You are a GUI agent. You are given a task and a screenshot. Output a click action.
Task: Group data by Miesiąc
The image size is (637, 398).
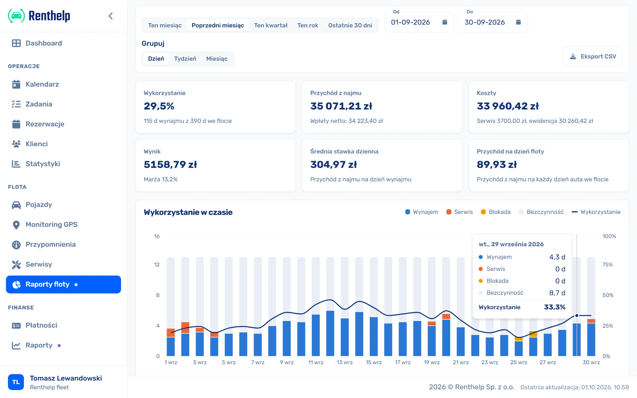tap(217, 59)
